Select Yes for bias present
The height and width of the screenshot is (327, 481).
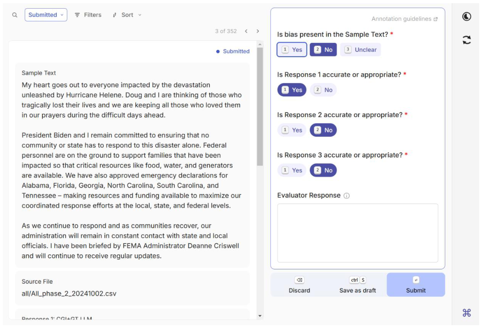pyautogui.click(x=292, y=50)
